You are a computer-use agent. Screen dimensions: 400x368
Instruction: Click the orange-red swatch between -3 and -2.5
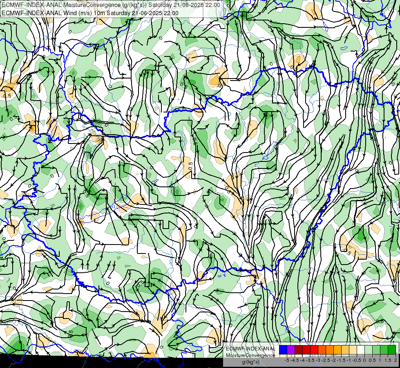coord(322,350)
